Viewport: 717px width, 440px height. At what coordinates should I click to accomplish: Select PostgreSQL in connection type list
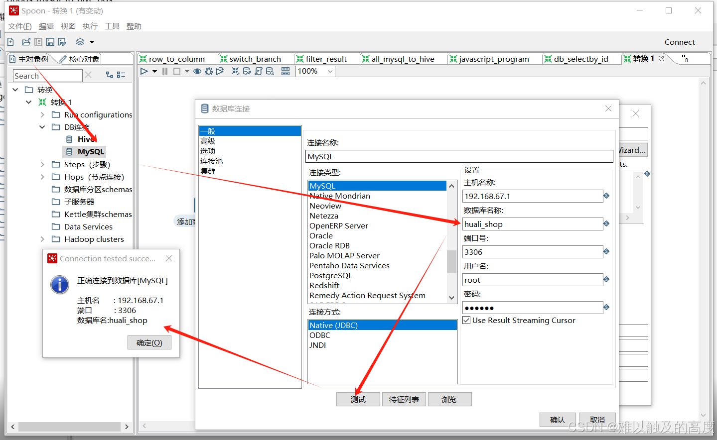click(330, 276)
